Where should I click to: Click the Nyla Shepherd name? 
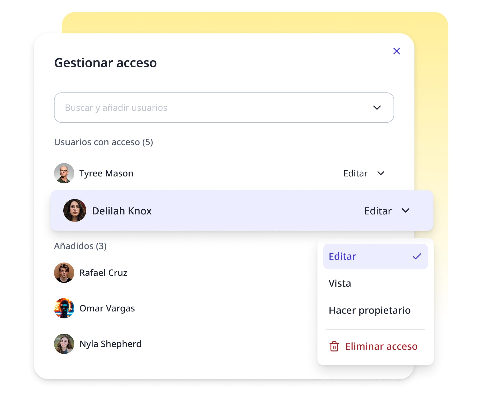coord(110,344)
